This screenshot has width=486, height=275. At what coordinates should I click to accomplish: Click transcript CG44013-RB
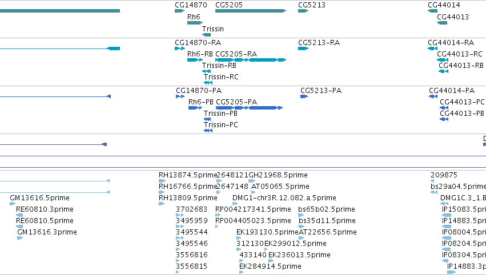pyautogui.click(x=461, y=66)
